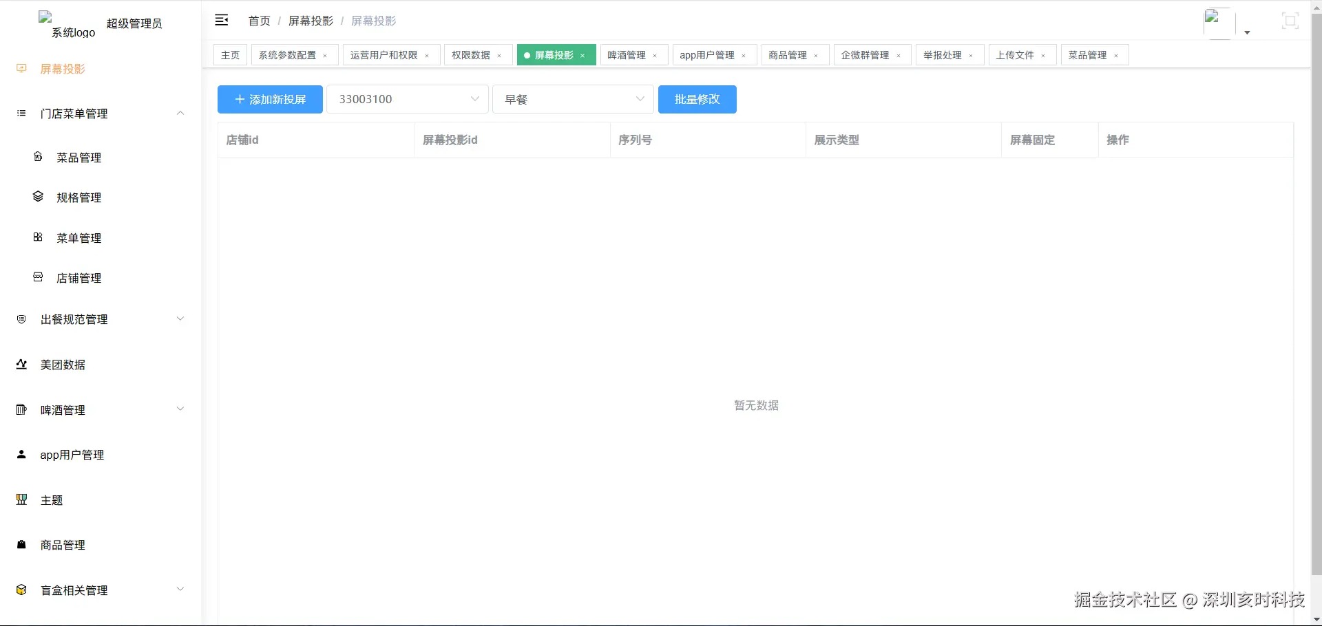Toggle the sidebar collapse hamburger icon
The width and height of the screenshot is (1322, 626).
222,21
